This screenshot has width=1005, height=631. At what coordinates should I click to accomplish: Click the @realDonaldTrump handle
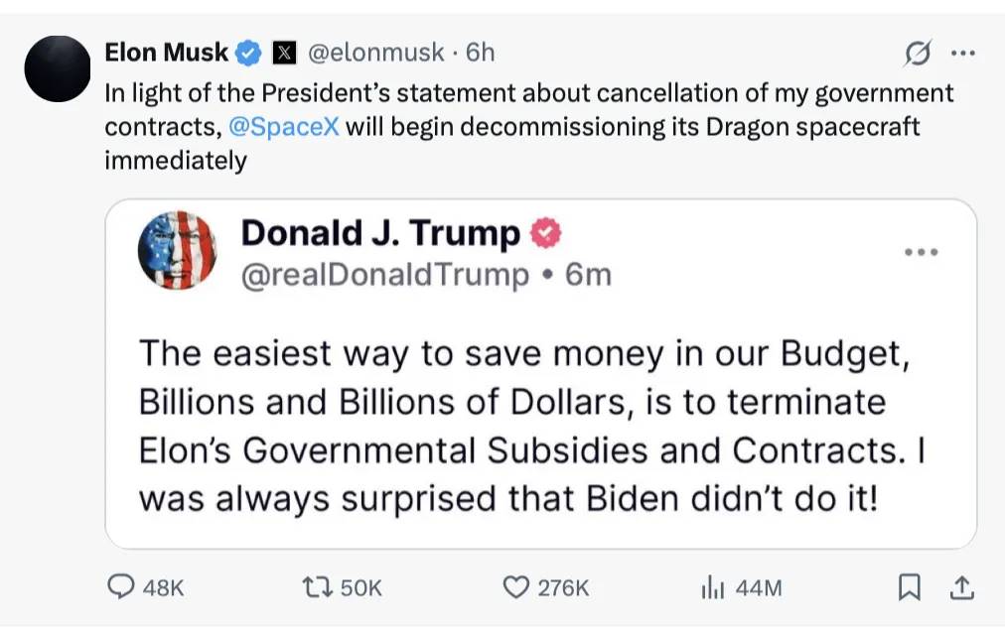tap(385, 274)
